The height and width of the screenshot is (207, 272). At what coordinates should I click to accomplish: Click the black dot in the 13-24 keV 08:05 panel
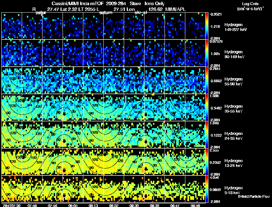(x=64, y=170)
